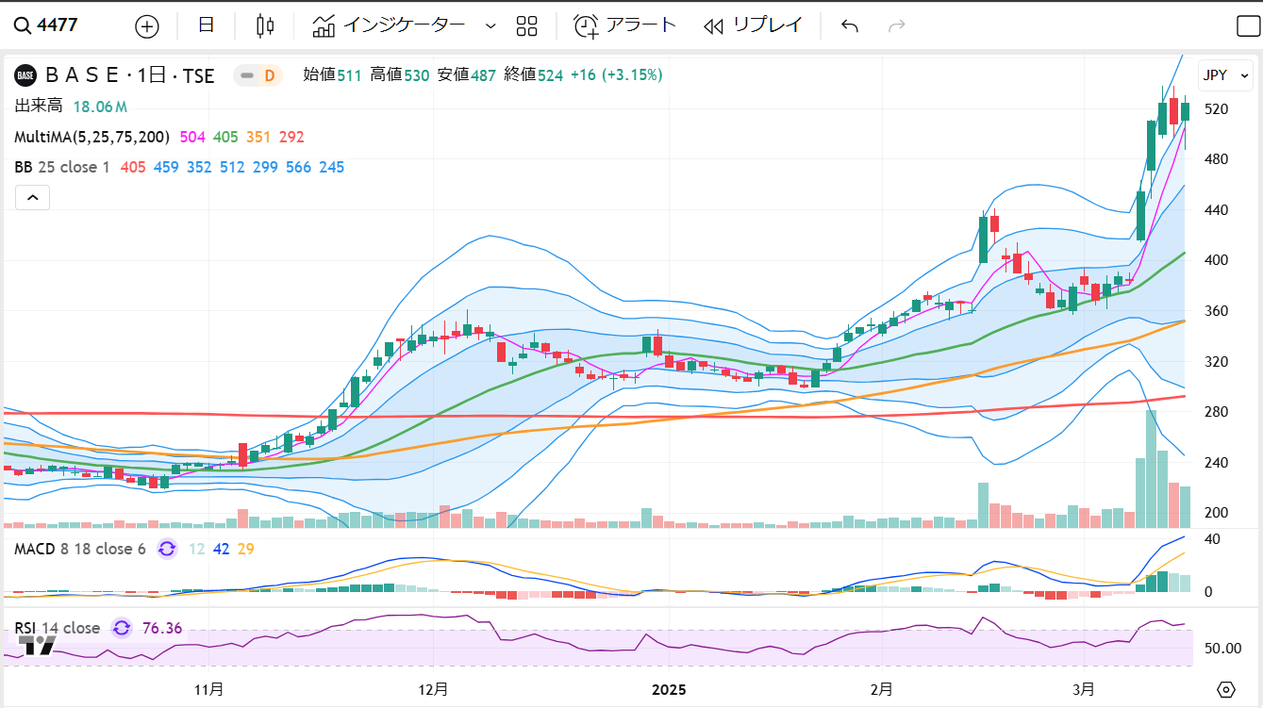Click the 3月 label on time axis

[x=1084, y=689]
